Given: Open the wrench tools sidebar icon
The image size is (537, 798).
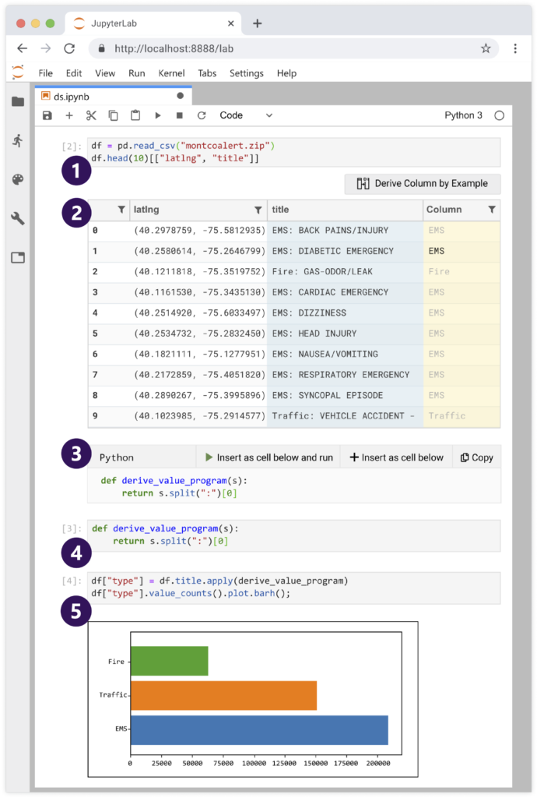Looking at the screenshot, I should [17, 219].
